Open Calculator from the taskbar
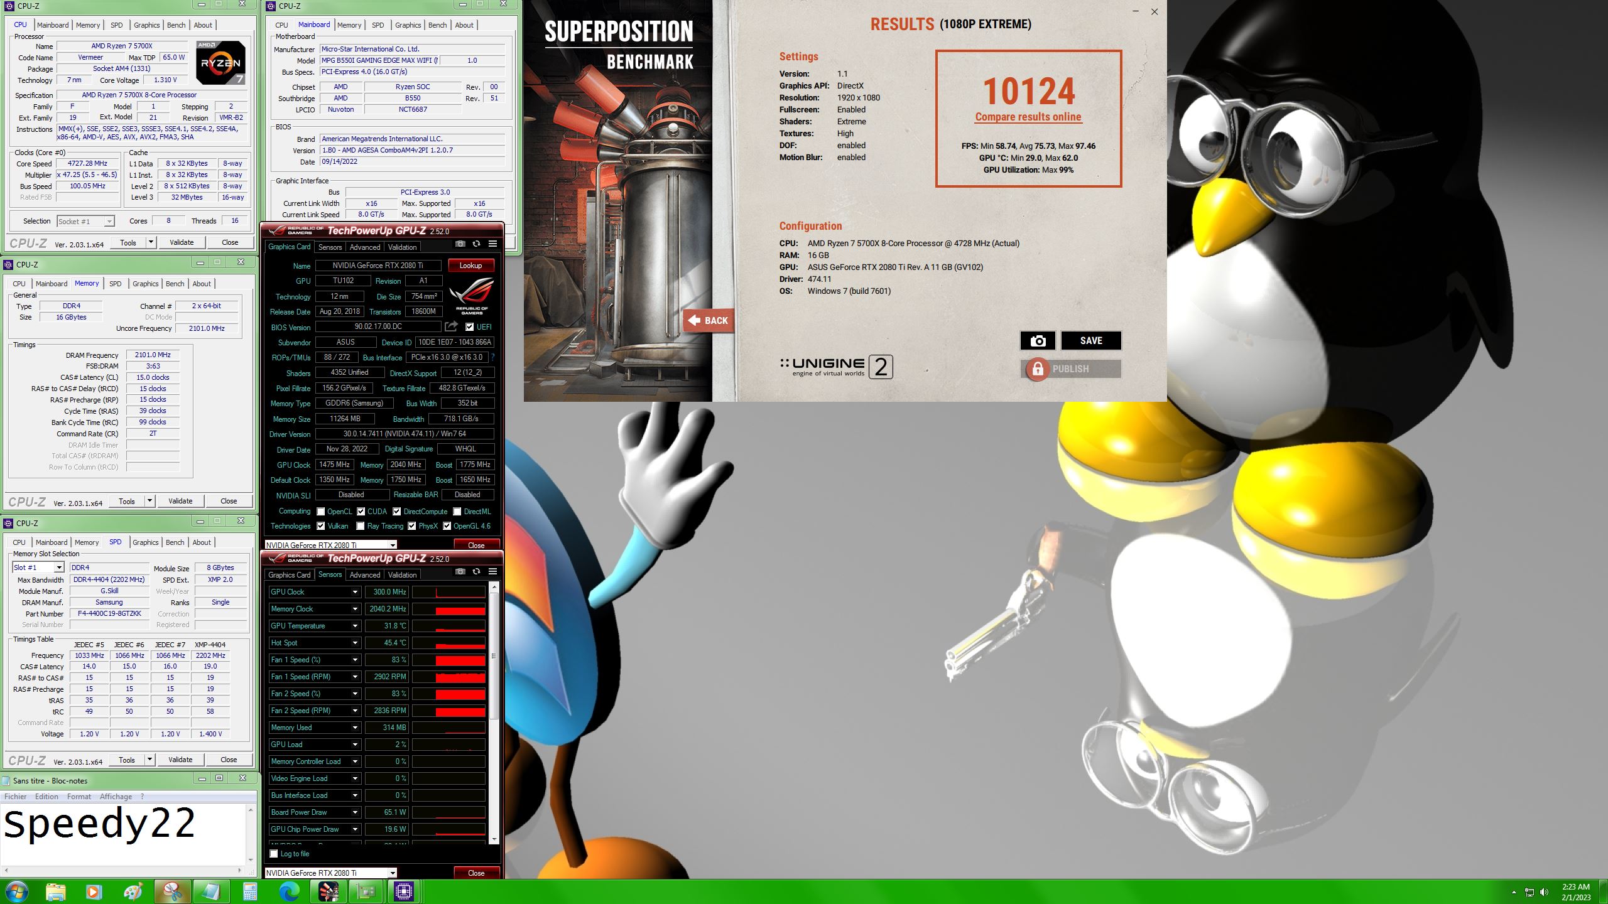Viewport: 1608px width, 904px height. point(250,891)
